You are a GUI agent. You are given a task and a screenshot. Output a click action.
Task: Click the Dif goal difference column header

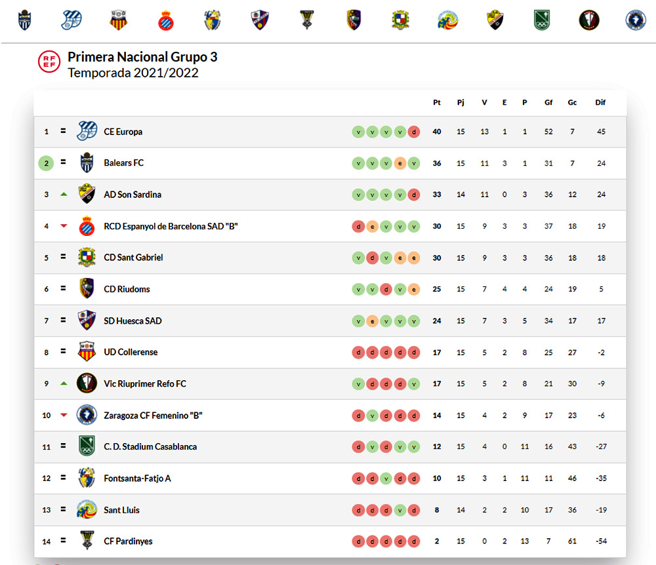[x=600, y=102]
